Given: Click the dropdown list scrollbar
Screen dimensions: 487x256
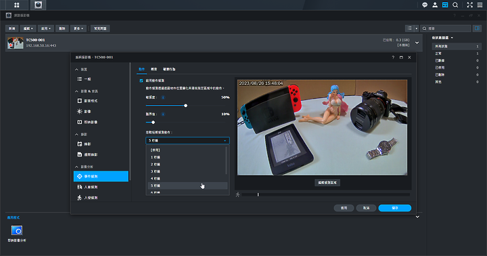Looking at the screenshot, I should [x=227, y=161].
